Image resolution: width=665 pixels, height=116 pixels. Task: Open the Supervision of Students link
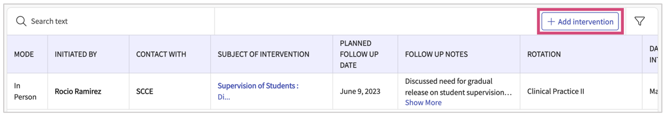pos(258,86)
